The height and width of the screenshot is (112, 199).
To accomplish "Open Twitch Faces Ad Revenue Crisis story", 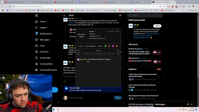I will pyautogui.click(x=142, y=75).
